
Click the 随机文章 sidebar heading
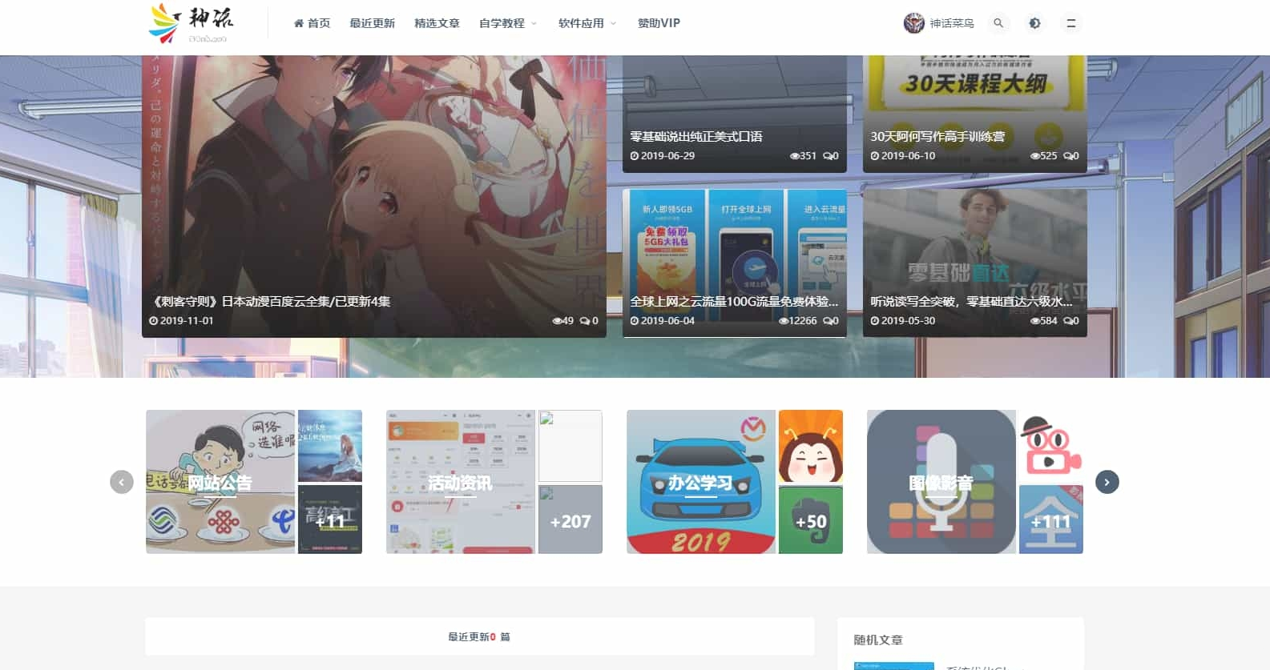pos(878,640)
